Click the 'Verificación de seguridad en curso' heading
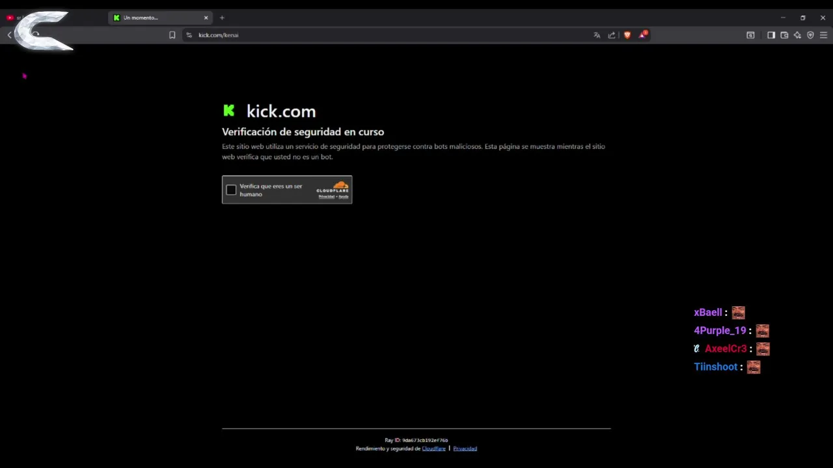The height and width of the screenshot is (468, 833). tap(303, 132)
